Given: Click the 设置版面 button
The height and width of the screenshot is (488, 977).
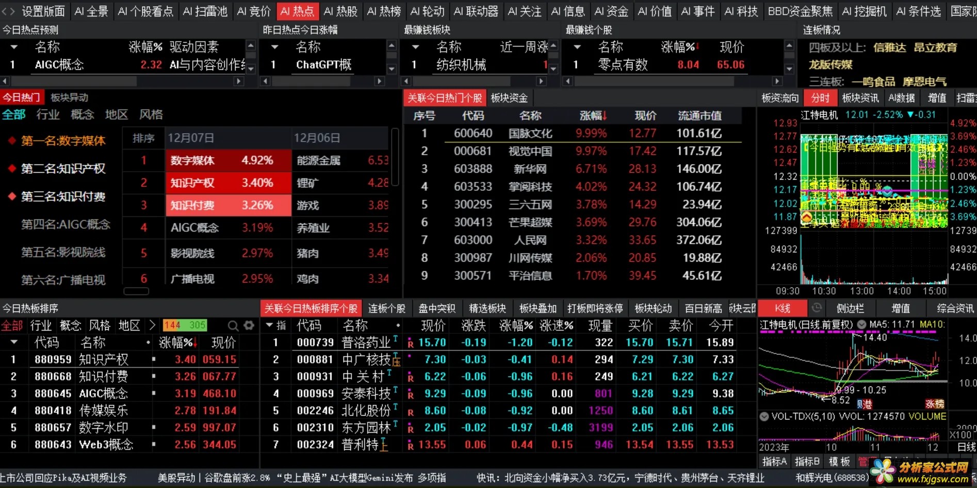Looking at the screenshot, I should (x=43, y=11).
